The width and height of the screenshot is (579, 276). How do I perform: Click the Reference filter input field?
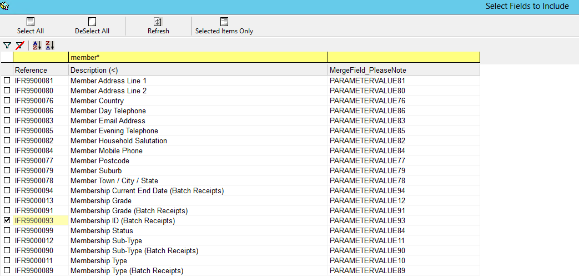coord(41,57)
